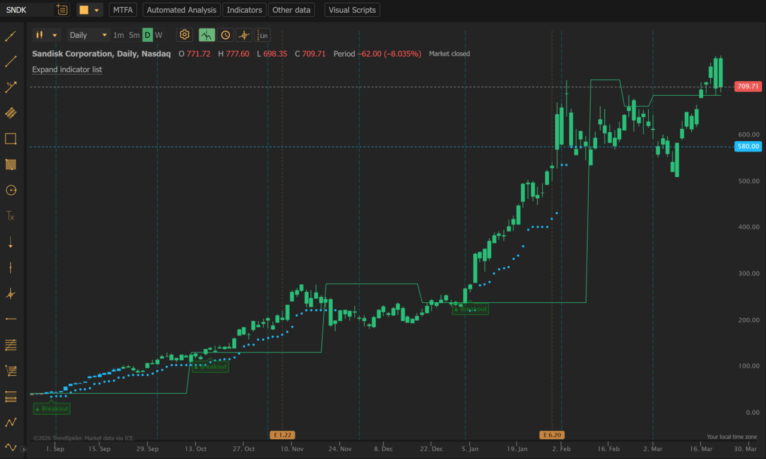
Task: Select the Tx text annotation tool
Action: pyautogui.click(x=10, y=216)
